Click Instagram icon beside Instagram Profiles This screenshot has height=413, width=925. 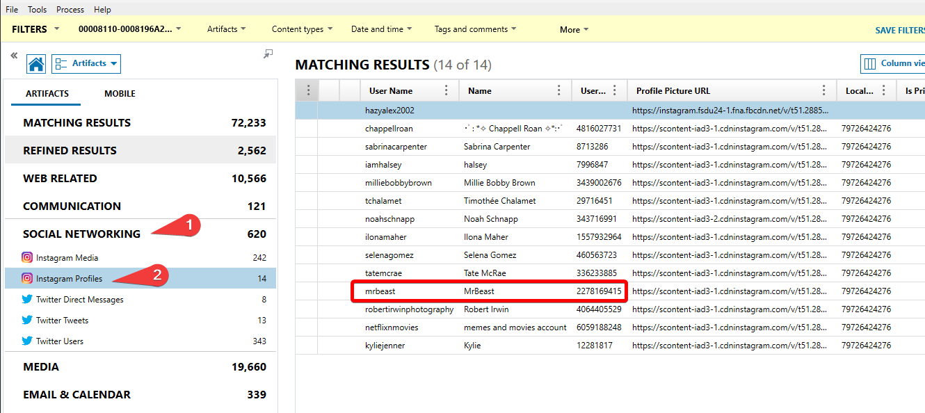coord(27,279)
